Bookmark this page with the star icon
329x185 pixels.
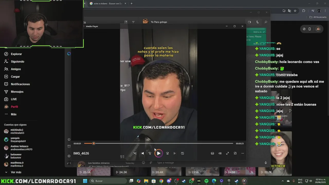[295, 11]
